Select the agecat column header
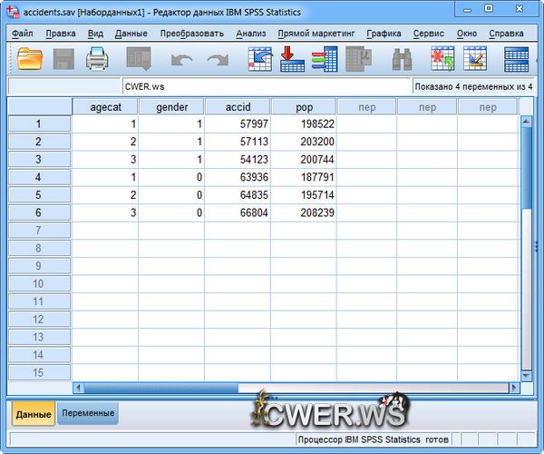Screen dimensions: 544x454 (105, 106)
